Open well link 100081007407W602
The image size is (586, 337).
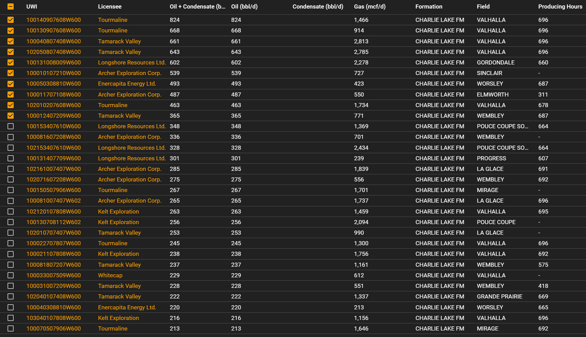coord(54,201)
